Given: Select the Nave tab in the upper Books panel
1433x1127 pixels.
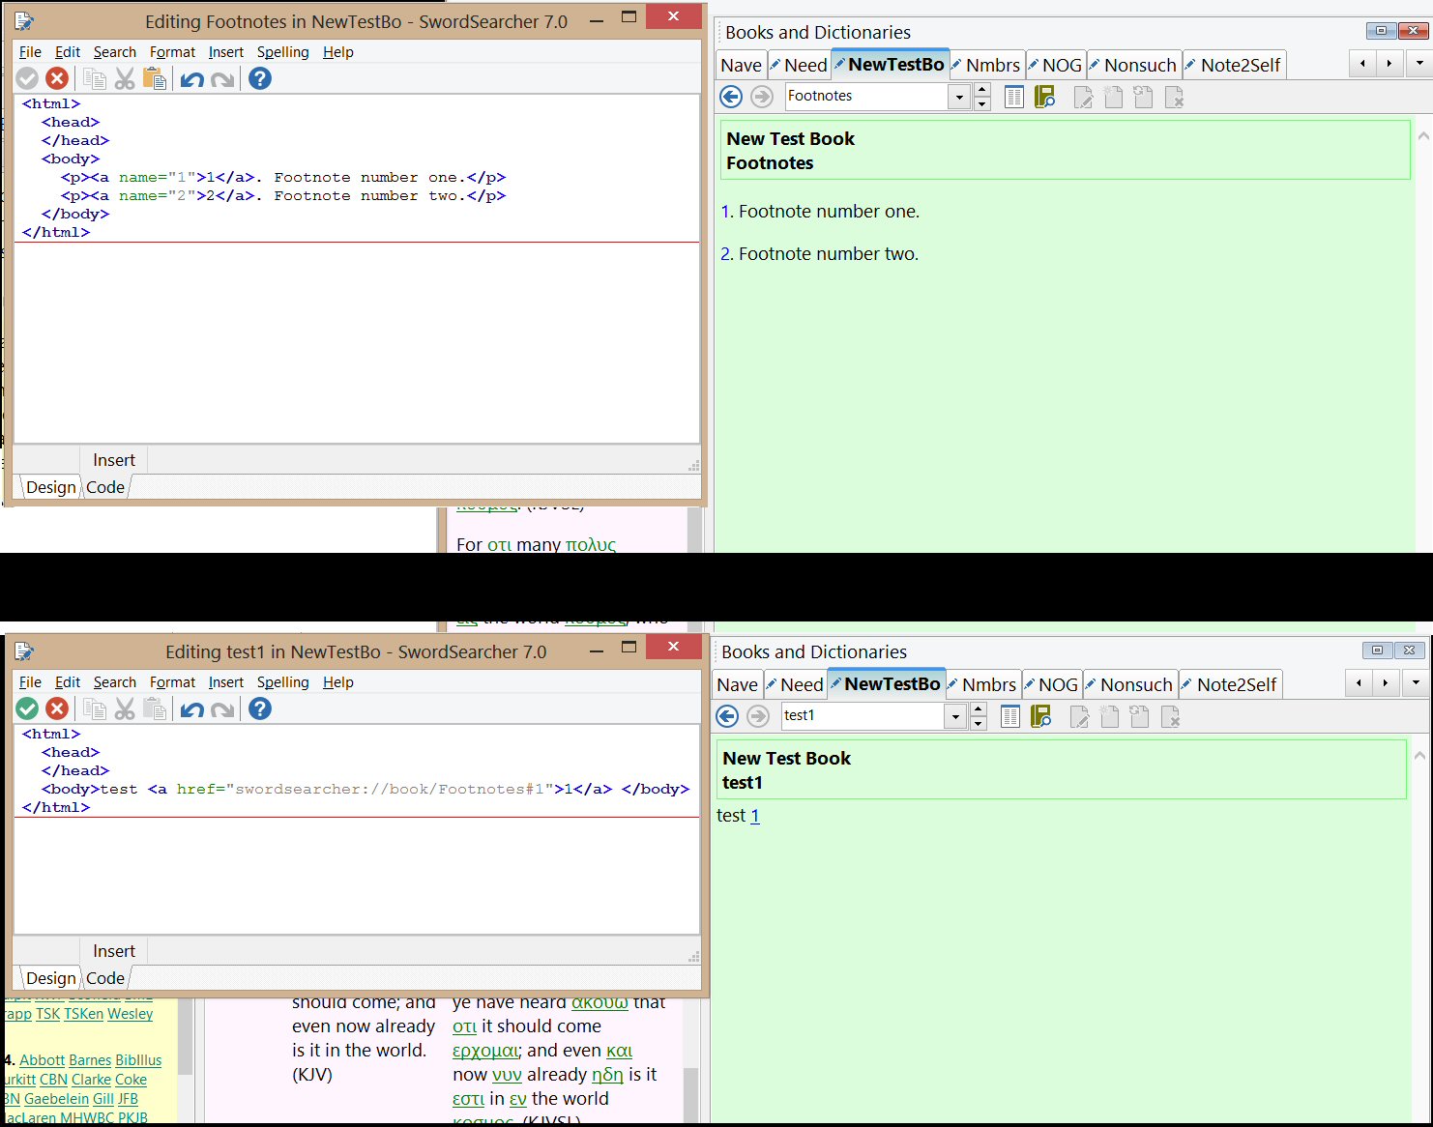Looking at the screenshot, I should point(741,65).
